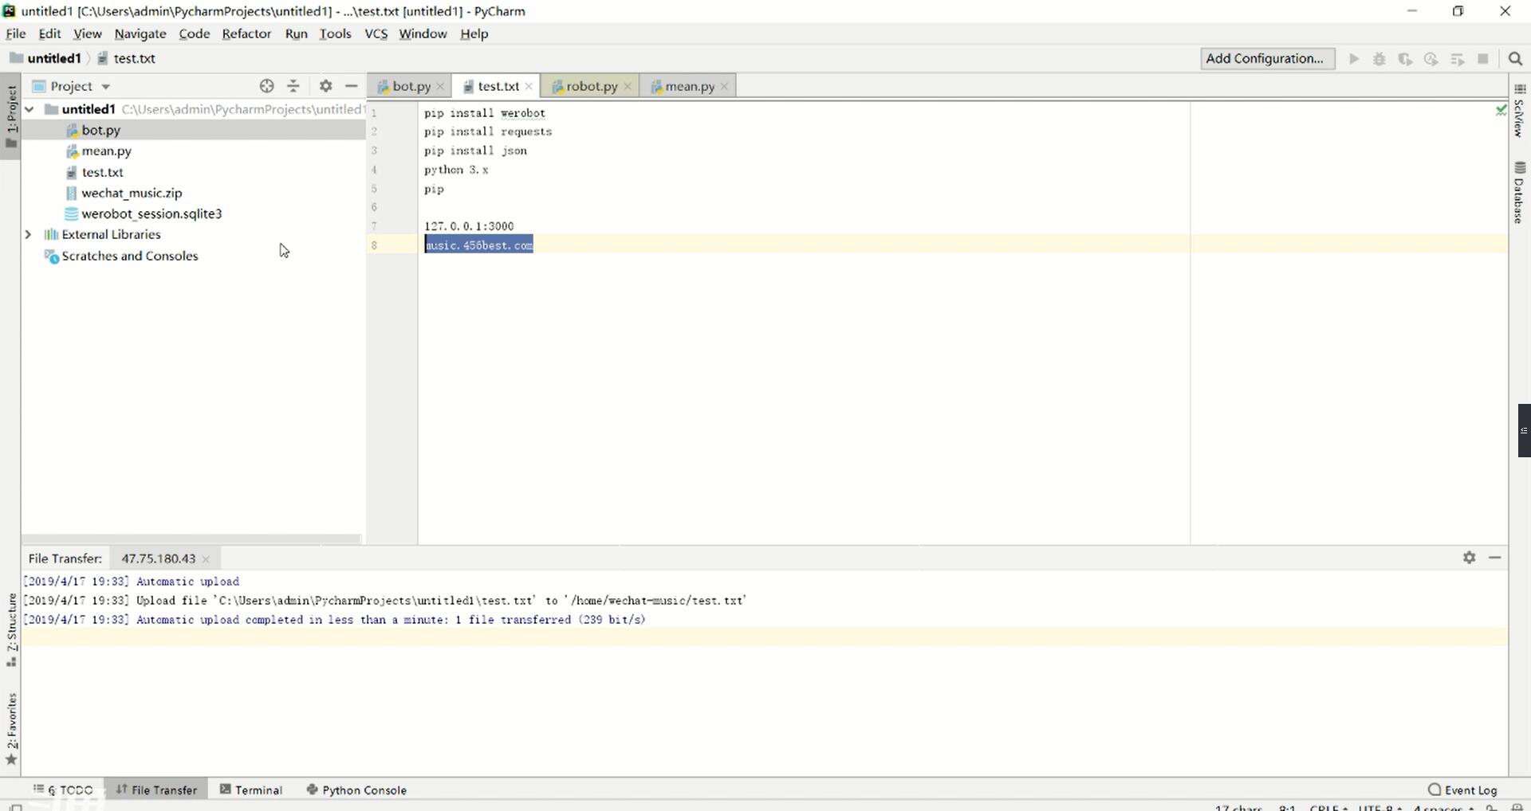Hide the Project panel with the minus icon
The height and width of the screenshot is (811, 1531).
(x=351, y=86)
